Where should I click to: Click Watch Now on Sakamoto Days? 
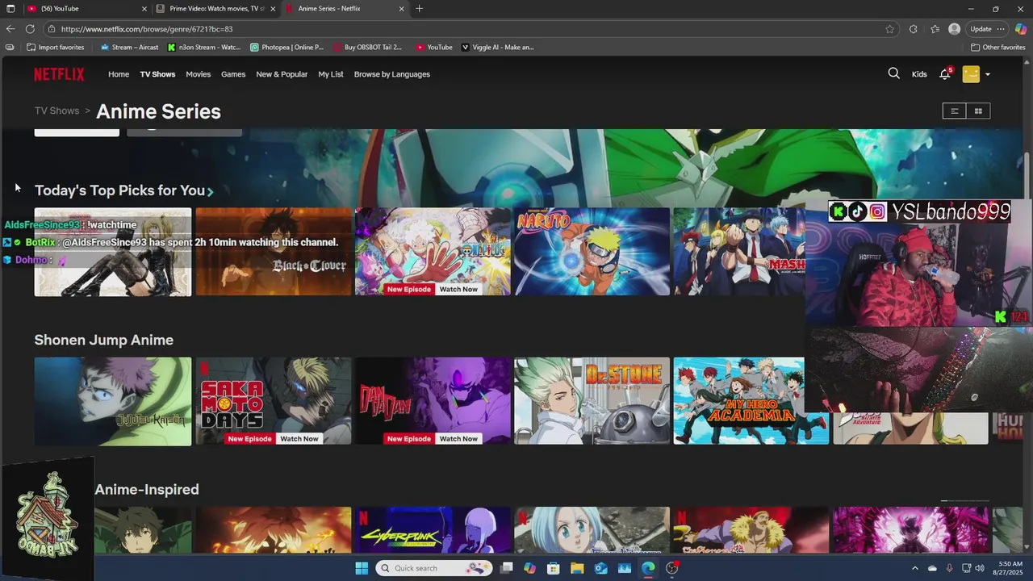[299, 439]
